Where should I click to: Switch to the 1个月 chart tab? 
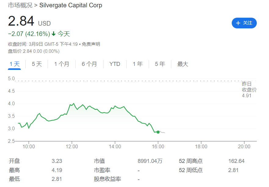[x=62, y=64]
